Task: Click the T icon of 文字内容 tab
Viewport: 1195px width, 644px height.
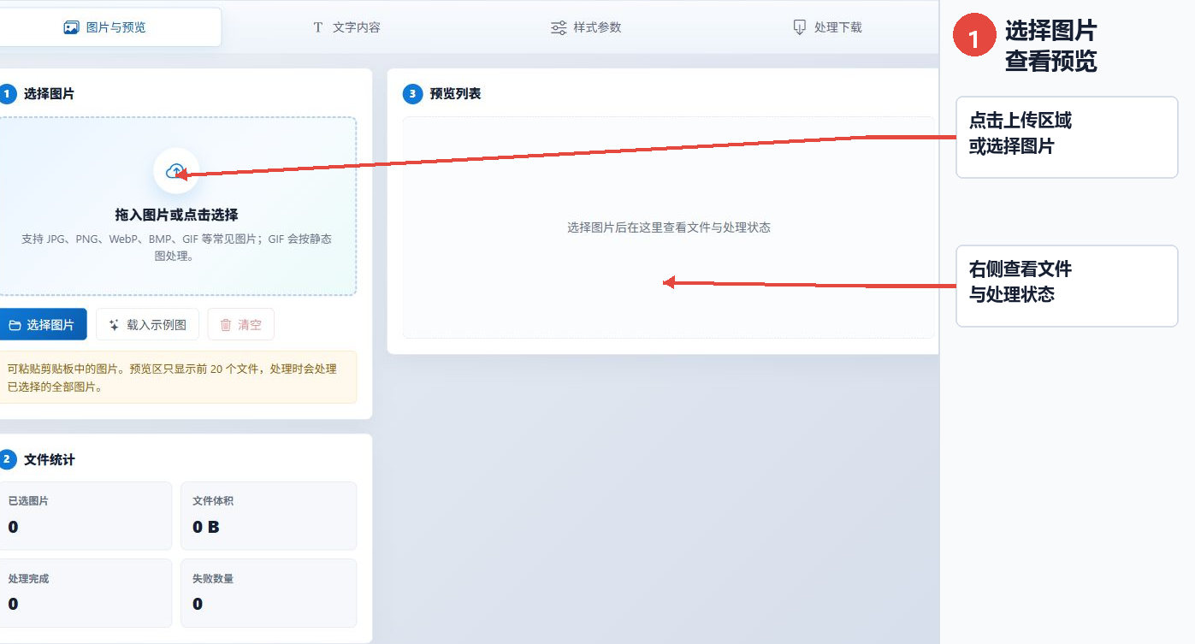Action: click(318, 27)
